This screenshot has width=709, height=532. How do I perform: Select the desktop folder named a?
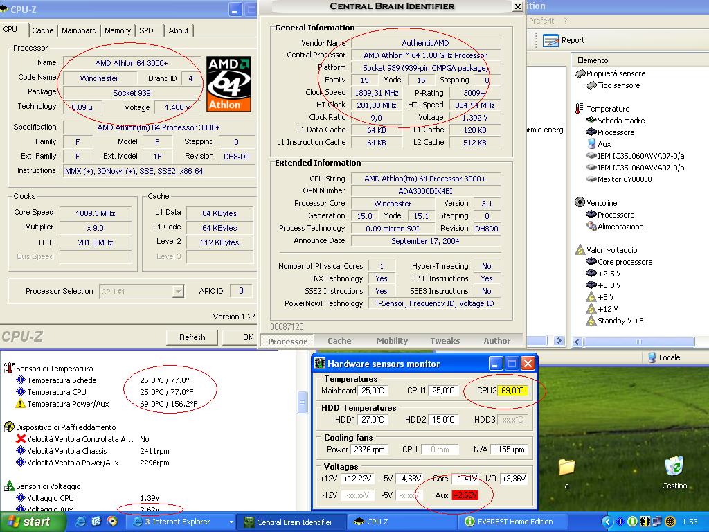[x=566, y=473]
